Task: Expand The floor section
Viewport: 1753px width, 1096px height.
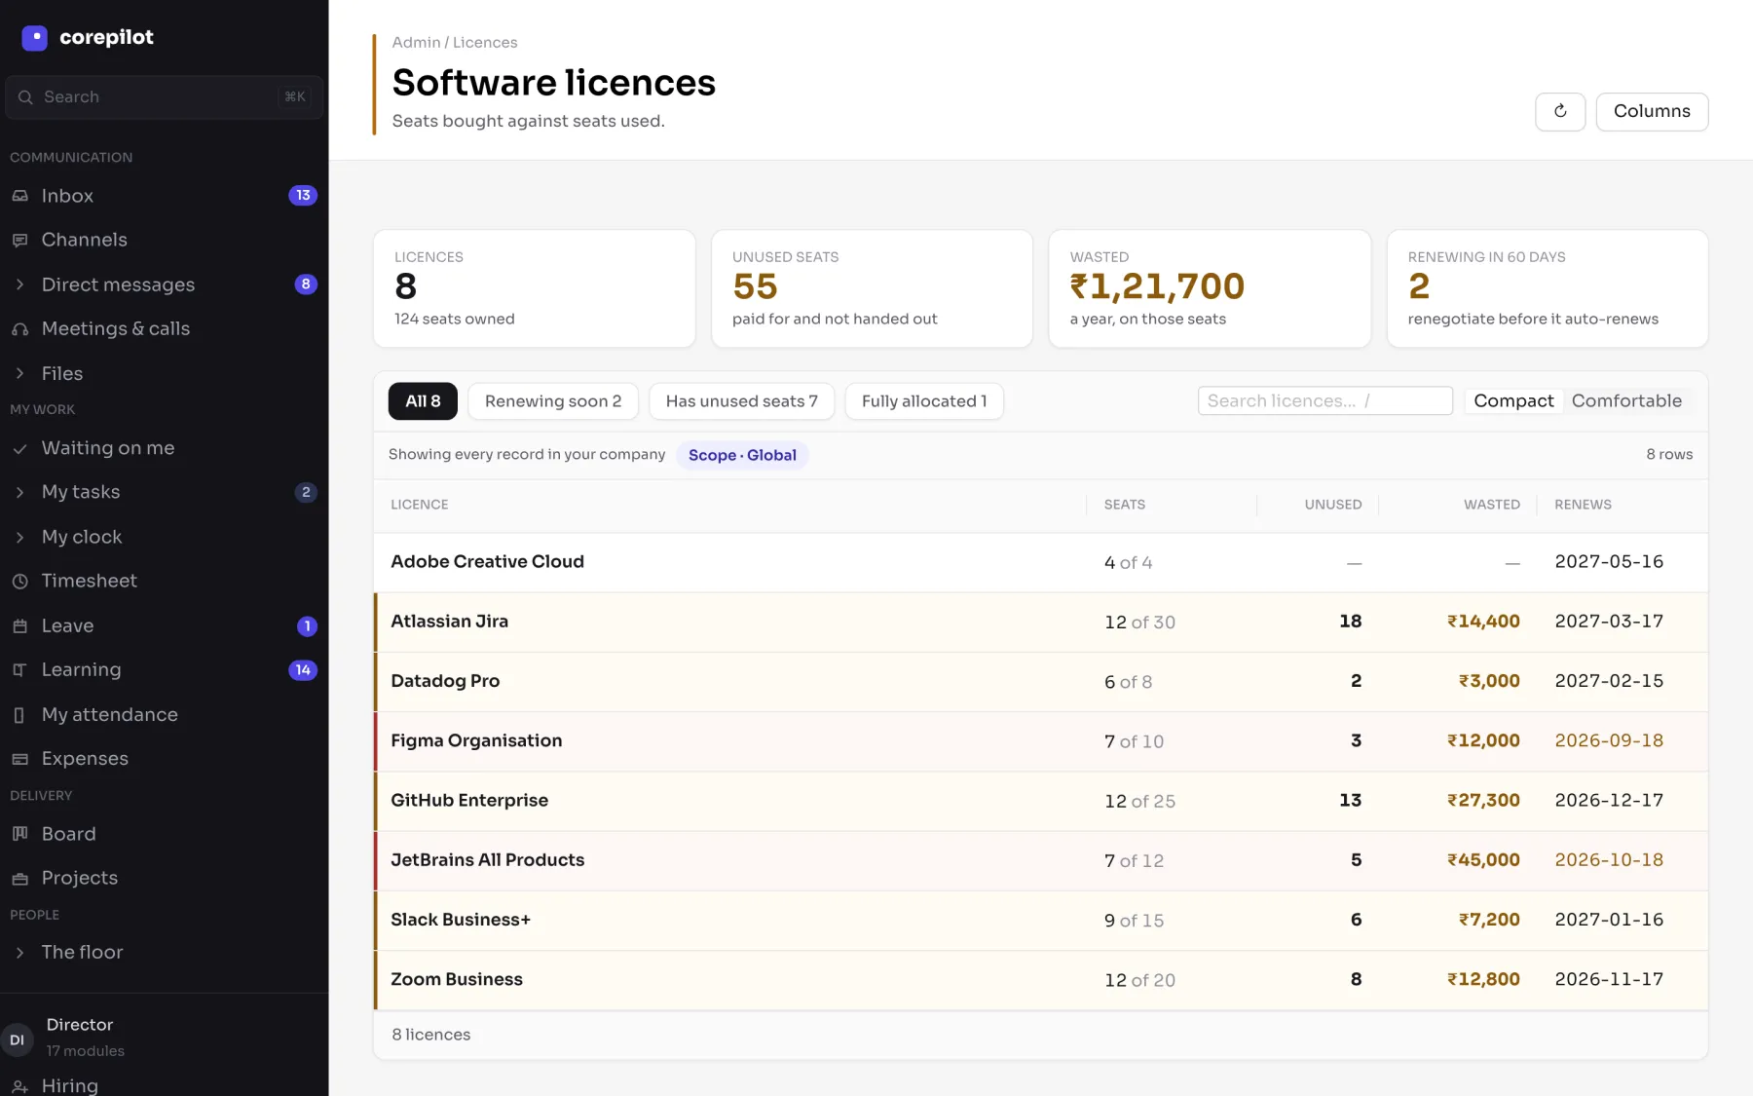Action: pos(19,952)
